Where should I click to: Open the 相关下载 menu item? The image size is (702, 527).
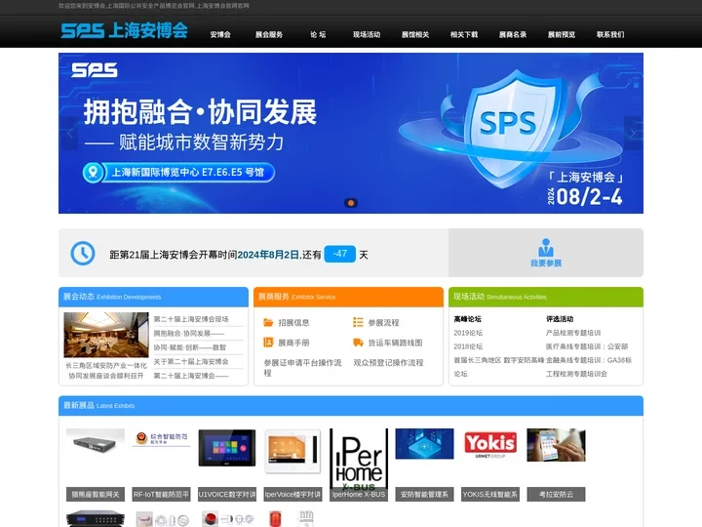pyautogui.click(x=464, y=34)
